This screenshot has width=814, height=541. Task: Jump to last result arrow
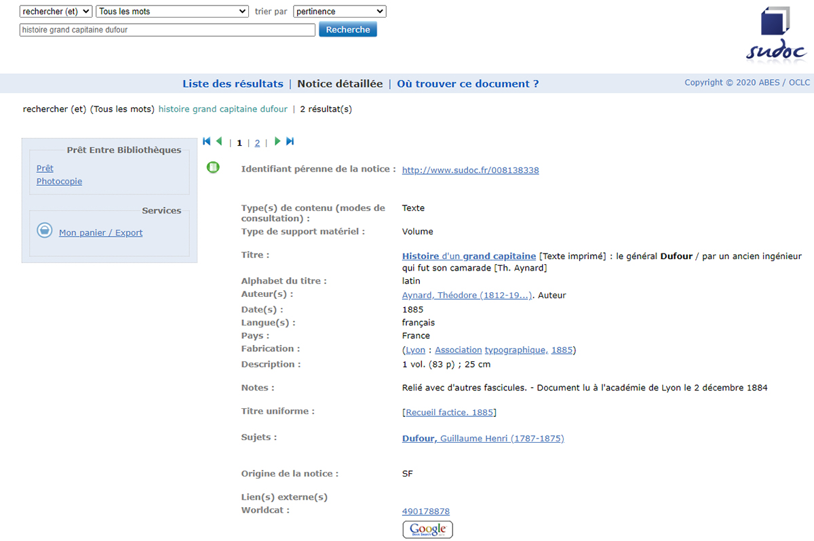290,142
